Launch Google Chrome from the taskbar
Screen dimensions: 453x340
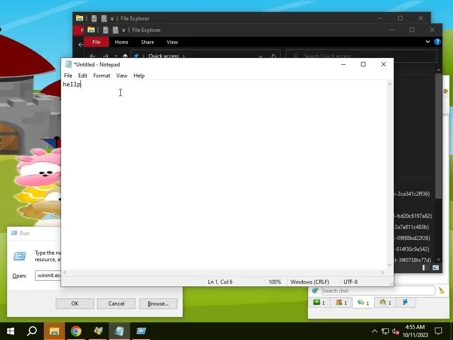tap(76, 331)
